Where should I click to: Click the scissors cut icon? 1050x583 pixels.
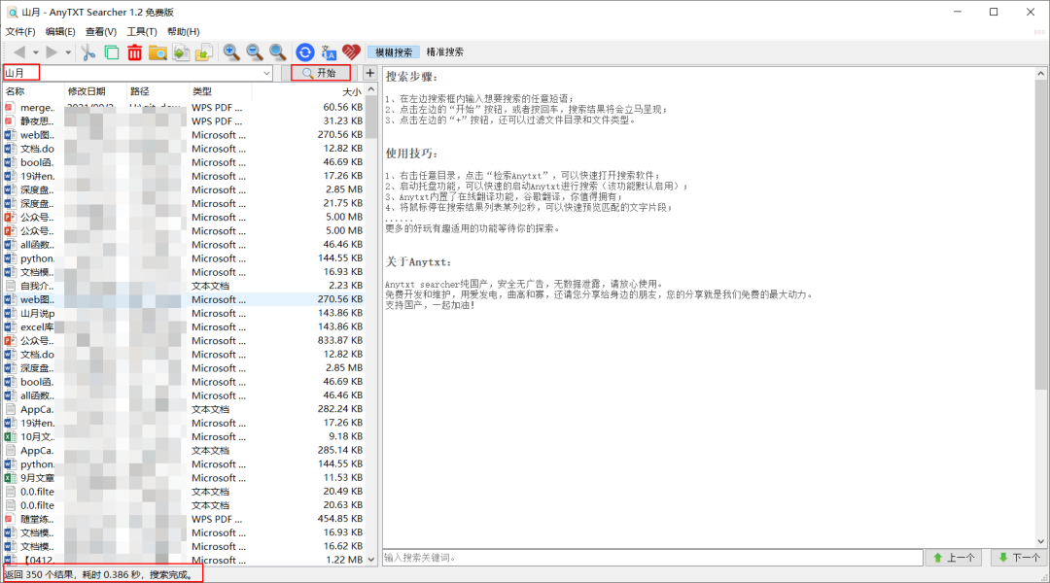coord(87,52)
